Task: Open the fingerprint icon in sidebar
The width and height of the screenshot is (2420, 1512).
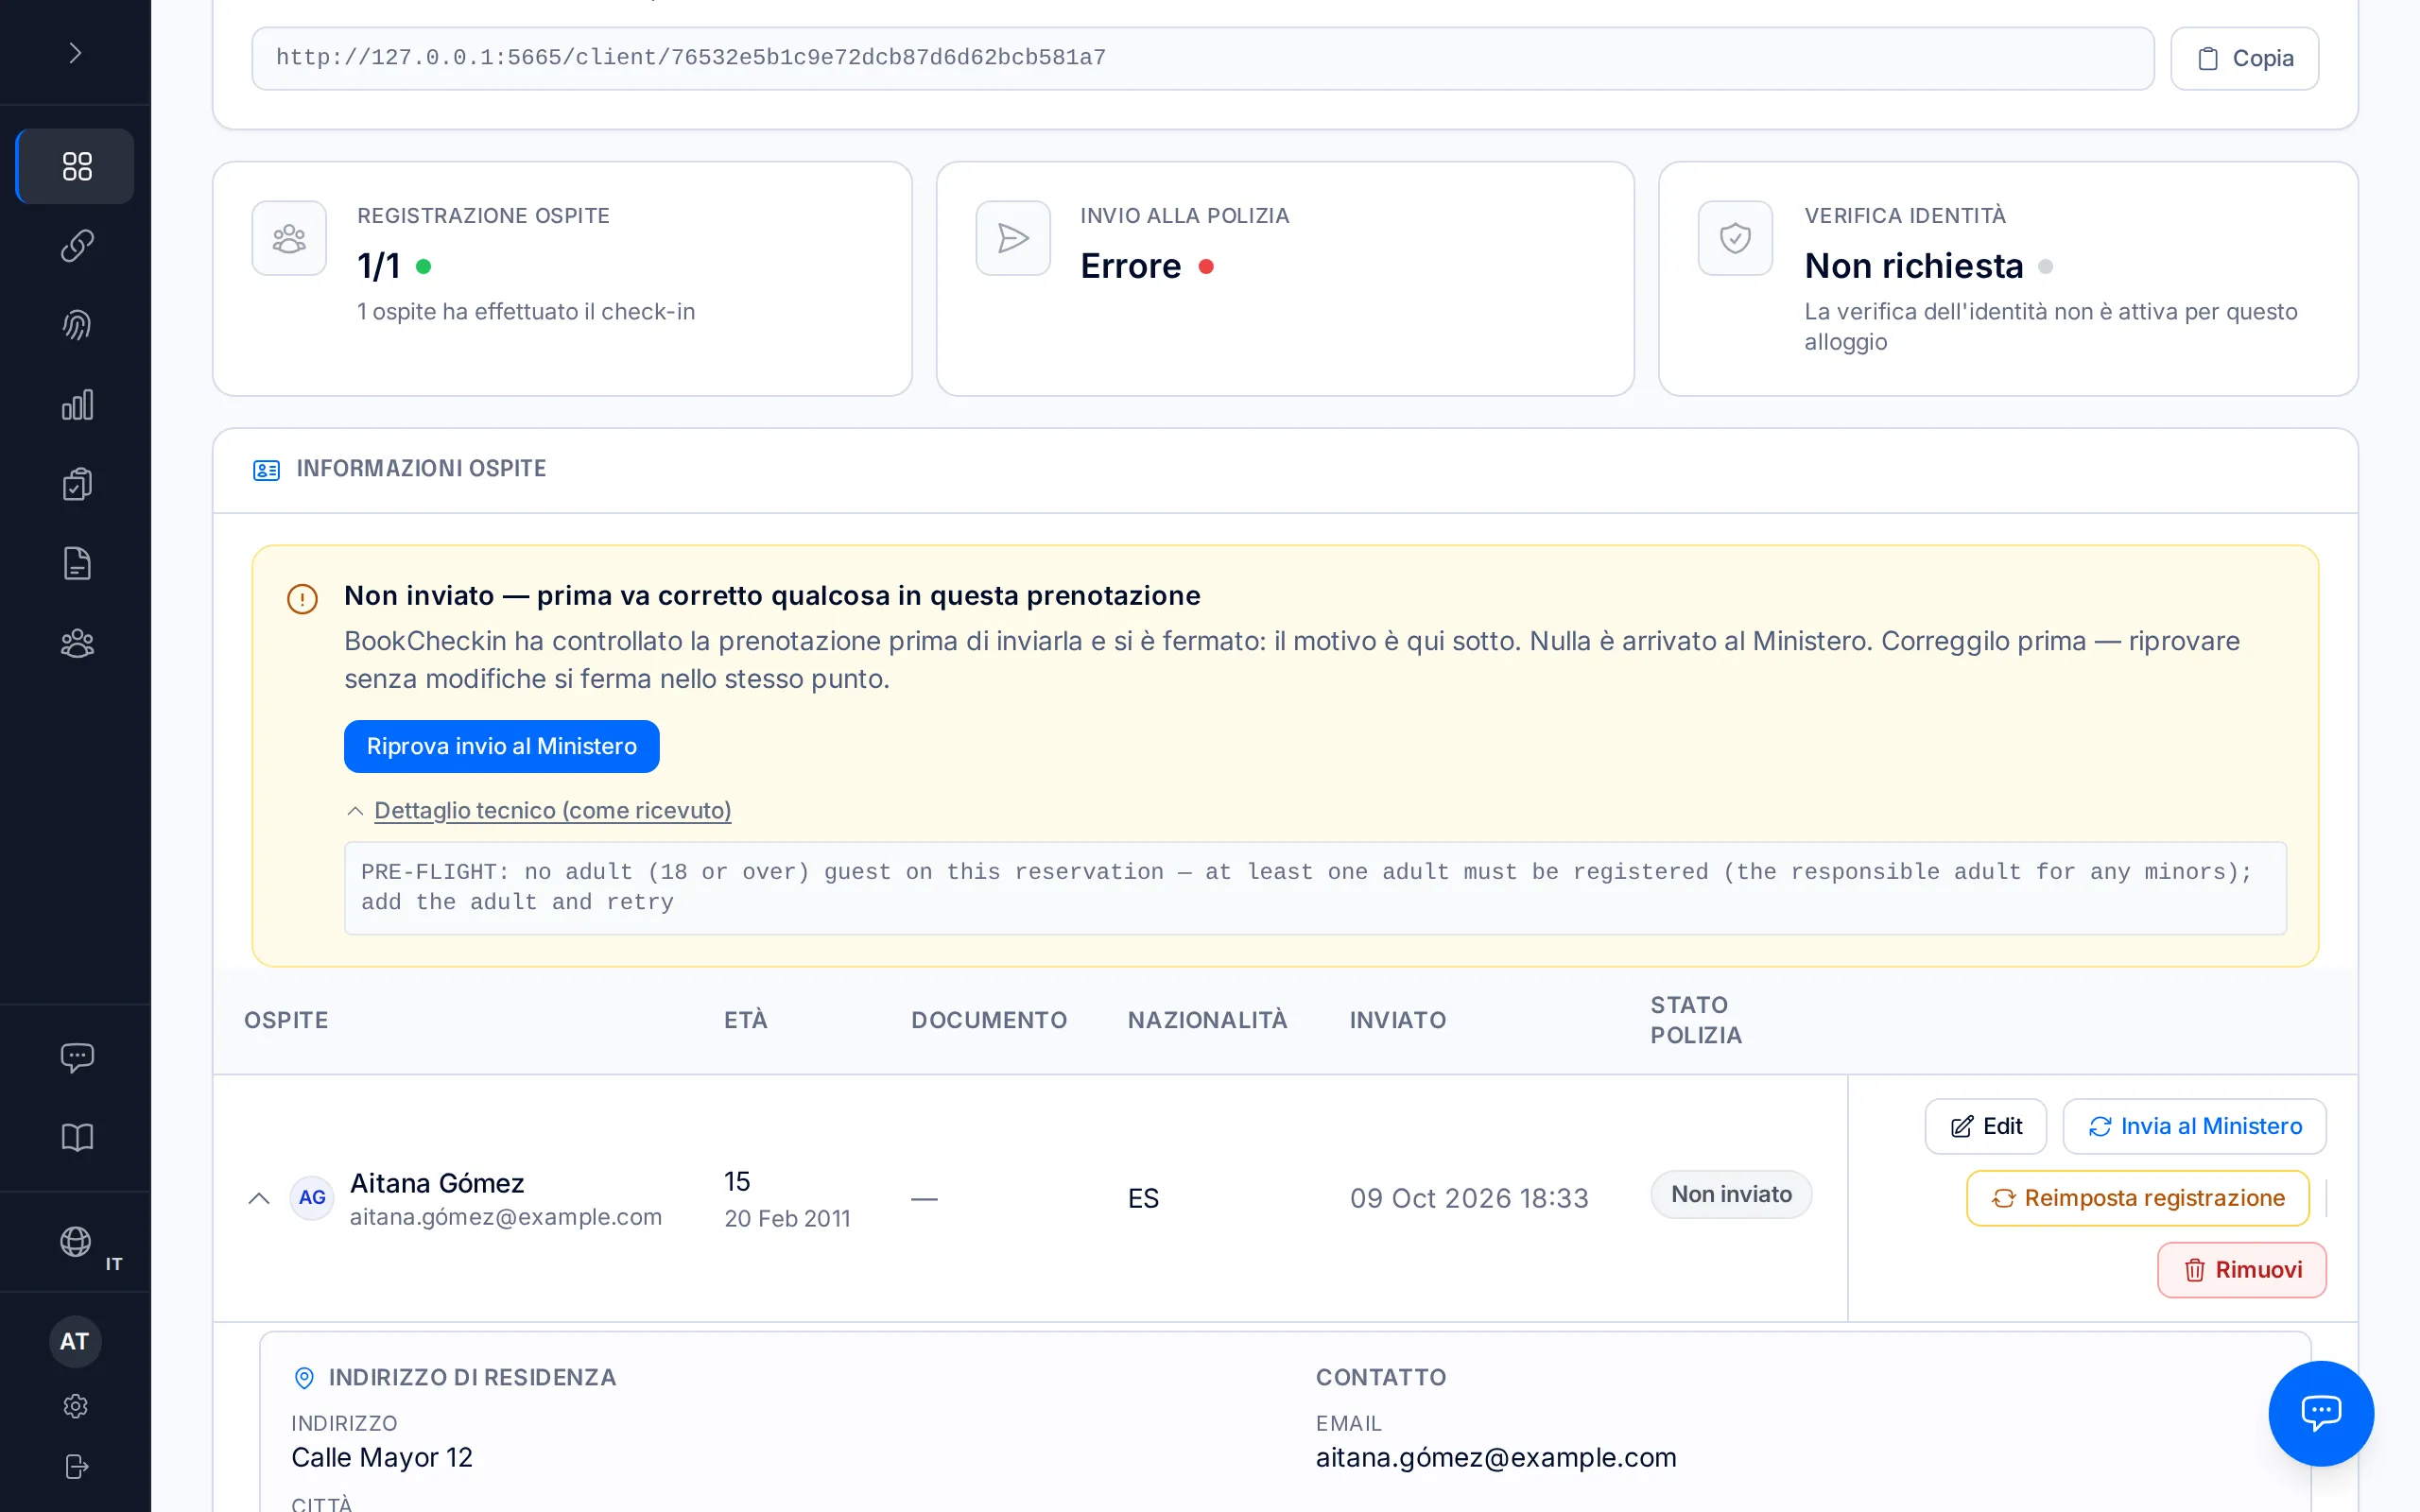Action: pyautogui.click(x=76, y=325)
